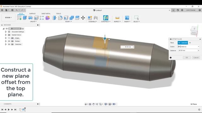Viewport: 202px width, 113px height.
Task: Select the Offset Face tool
Action: click(x=77, y=18)
